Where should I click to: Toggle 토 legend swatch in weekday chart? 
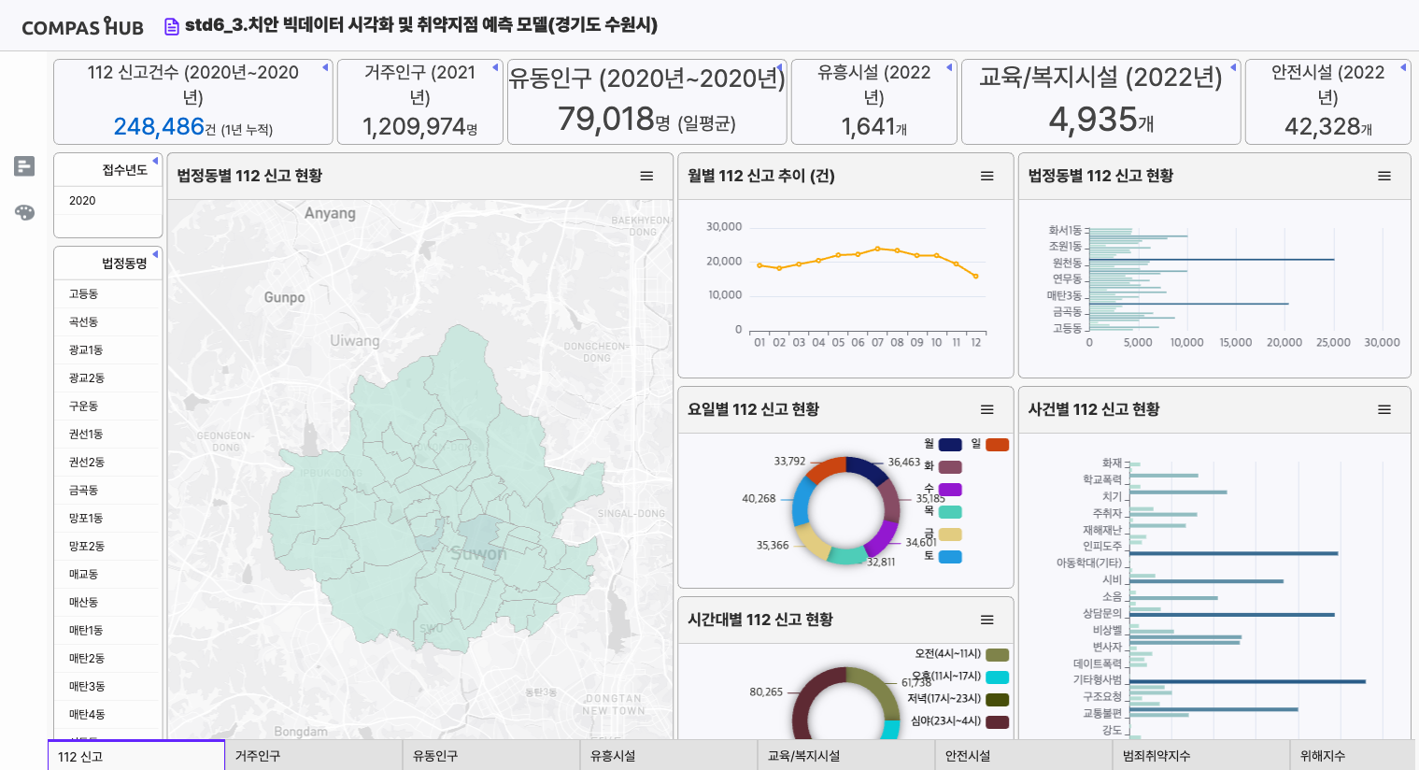tap(950, 557)
